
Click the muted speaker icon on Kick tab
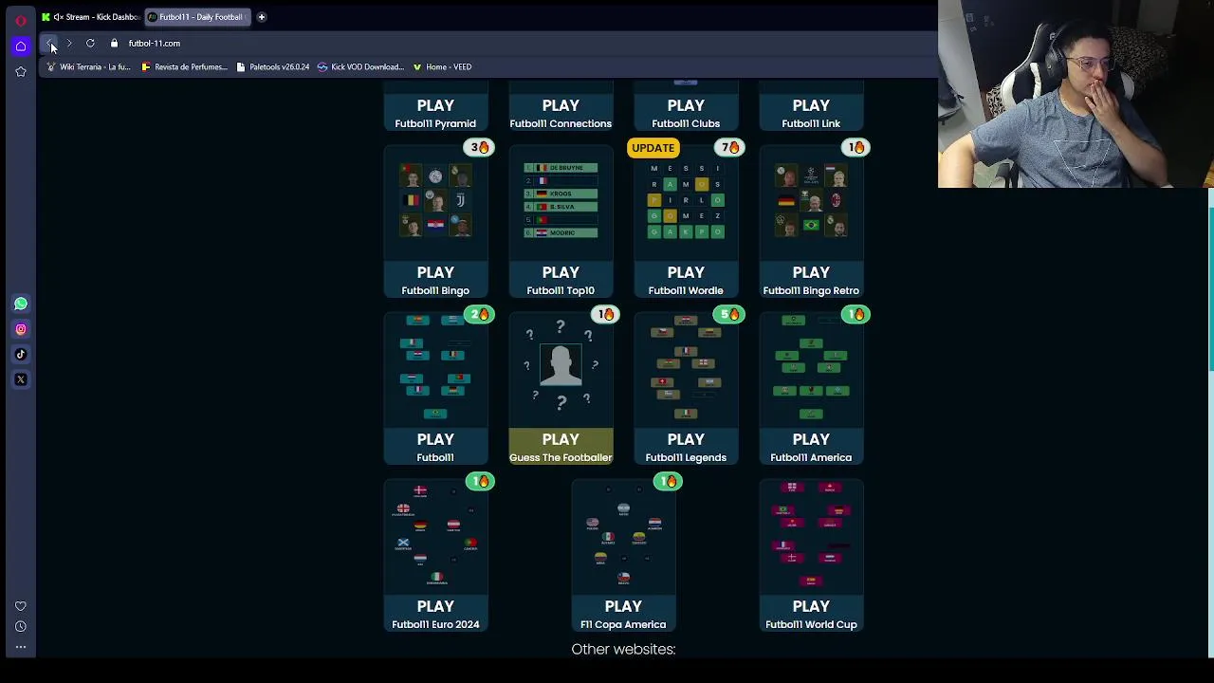(x=58, y=17)
